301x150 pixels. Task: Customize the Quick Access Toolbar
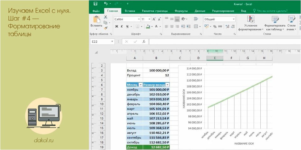pyautogui.click(x=128, y=4)
